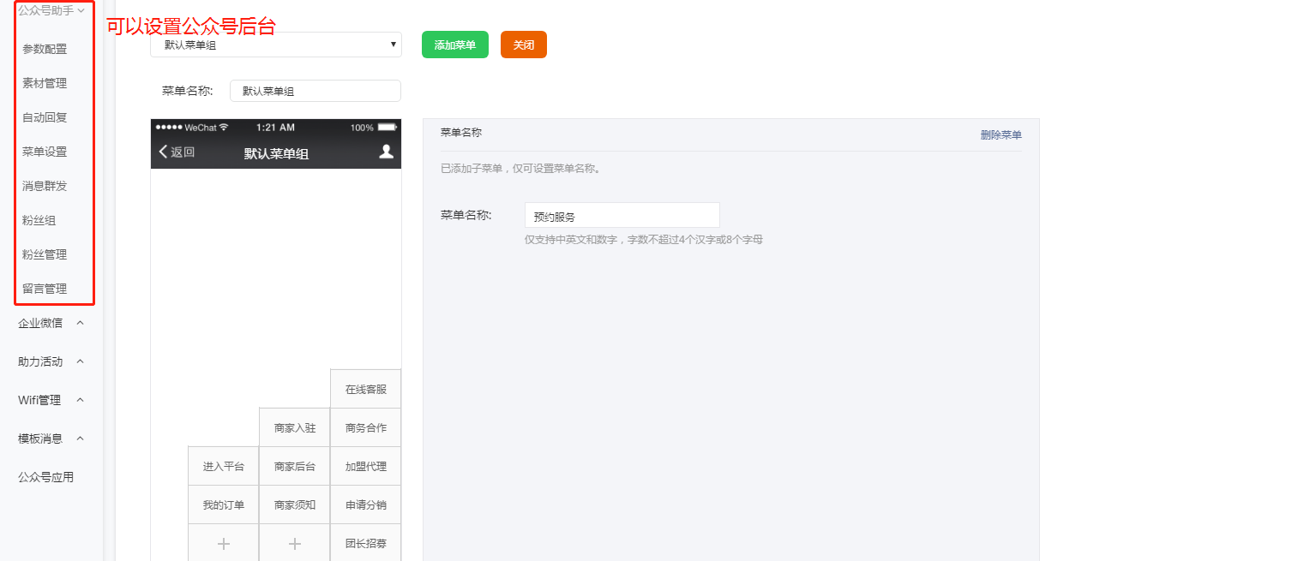Select the 在线客服 submenu item in preview

tap(365, 390)
